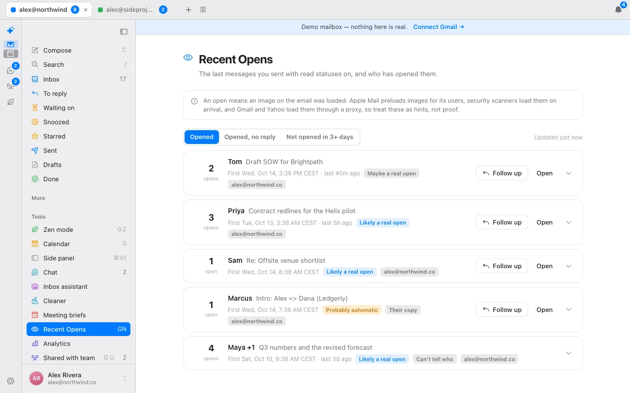630x393 pixels.
Task: Switch to alex@sideproj tab
Action: [133, 9]
